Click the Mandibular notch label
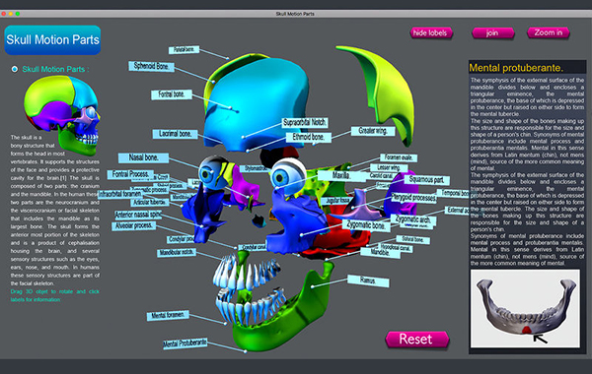Screen dimensions: 592x374 [x=177, y=252]
